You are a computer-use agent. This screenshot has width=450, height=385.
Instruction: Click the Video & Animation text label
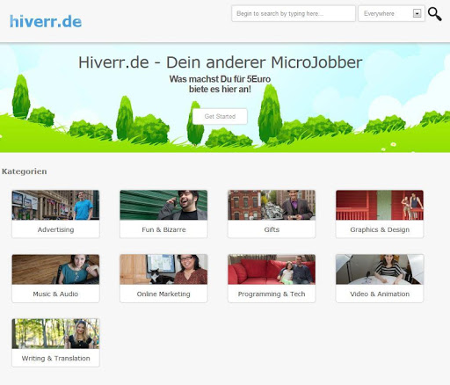coord(380,294)
